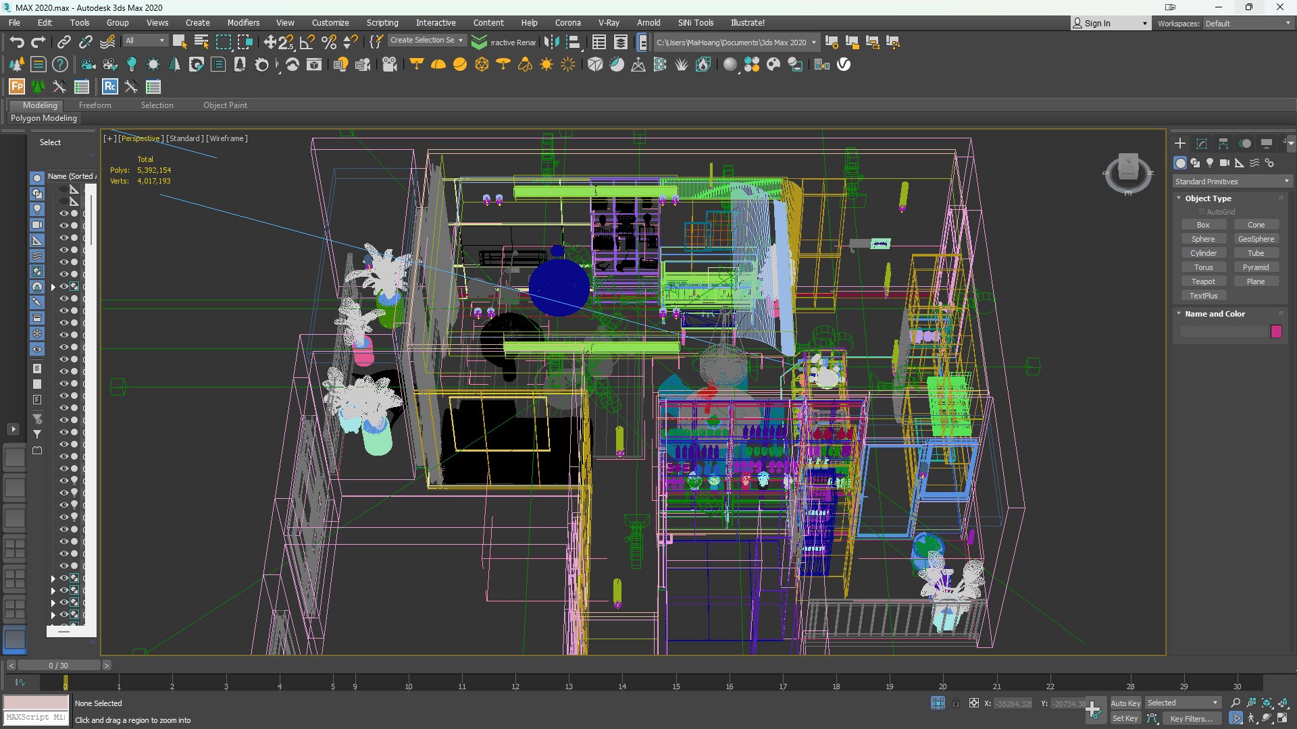Click the pink object color swatch
The width and height of the screenshot is (1297, 729).
tap(1276, 331)
